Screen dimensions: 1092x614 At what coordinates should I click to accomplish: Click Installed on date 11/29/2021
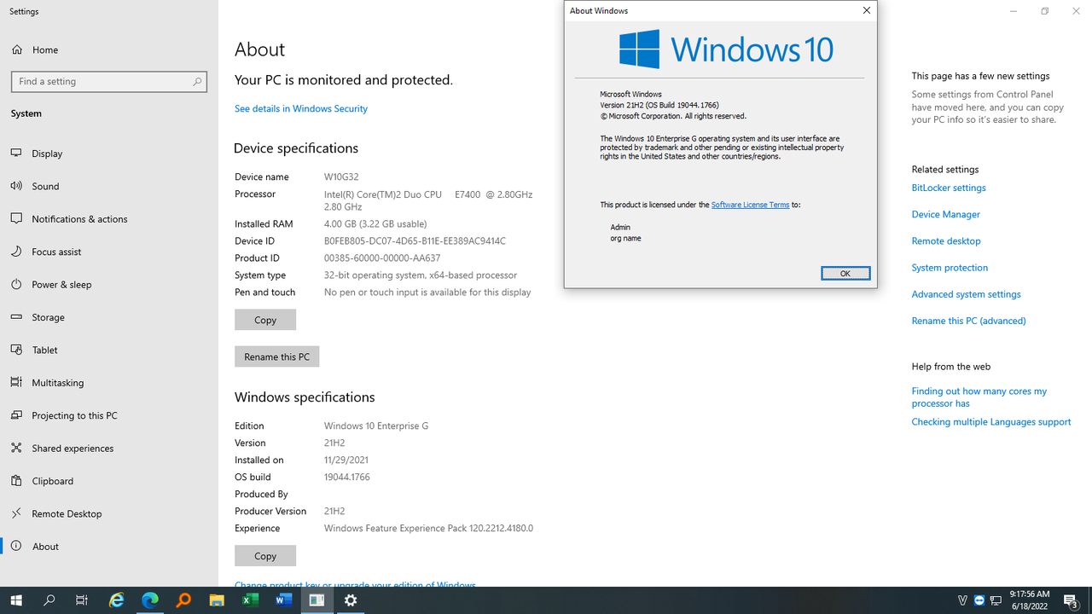346,460
